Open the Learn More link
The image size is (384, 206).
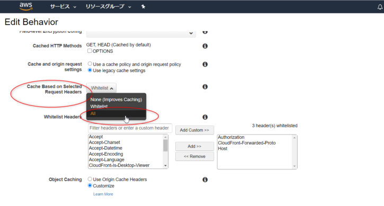(x=103, y=194)
